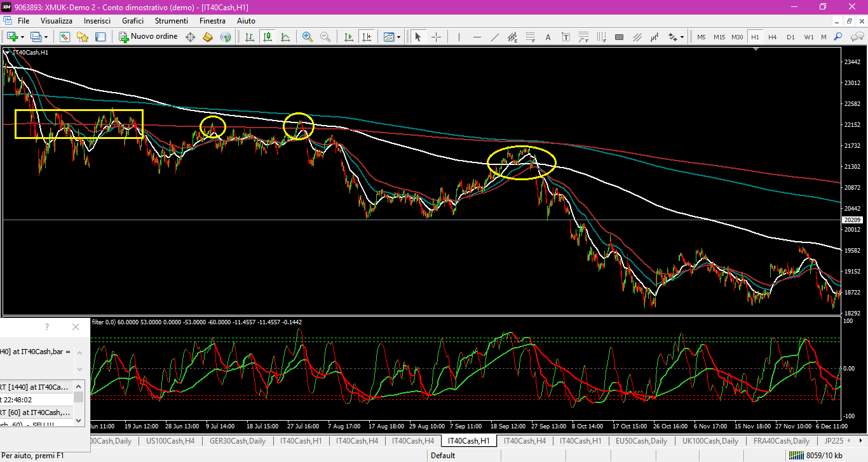Select the text tool A

point(548,37)
